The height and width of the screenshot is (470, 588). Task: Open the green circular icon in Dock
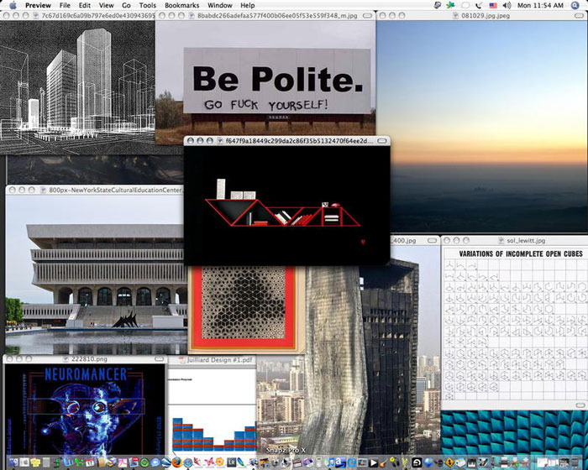[144, 462]
